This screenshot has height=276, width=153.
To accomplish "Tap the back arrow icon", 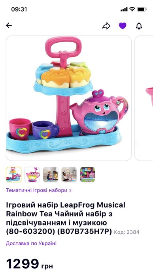I will pos(9,26).
